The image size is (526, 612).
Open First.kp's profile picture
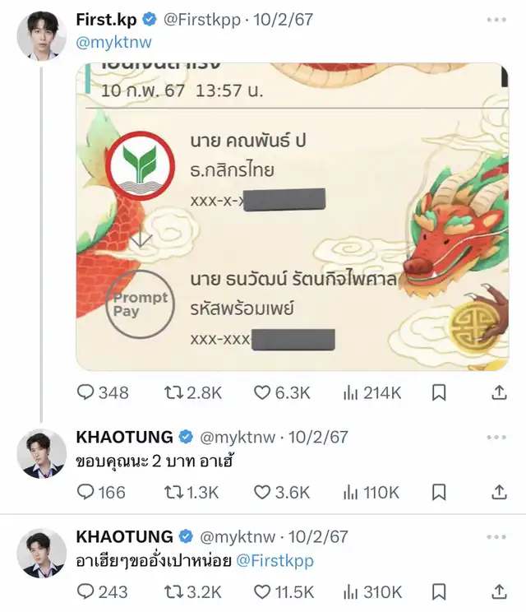tap(41, 35)
